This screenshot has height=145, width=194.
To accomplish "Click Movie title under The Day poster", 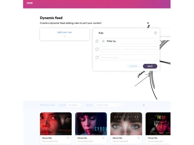I will (152, 138).
